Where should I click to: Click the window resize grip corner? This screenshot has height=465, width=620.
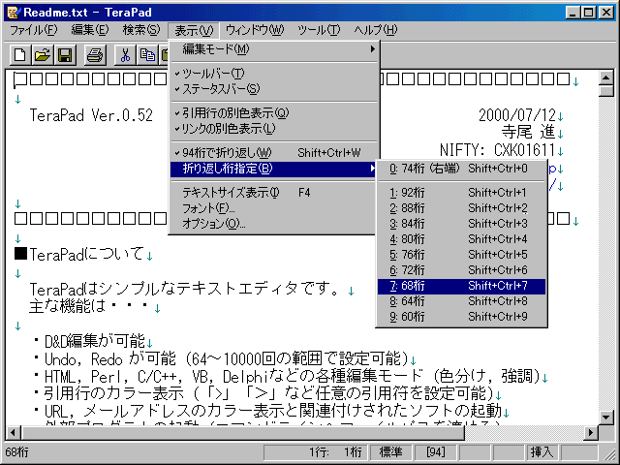click(x=610, y=453)
